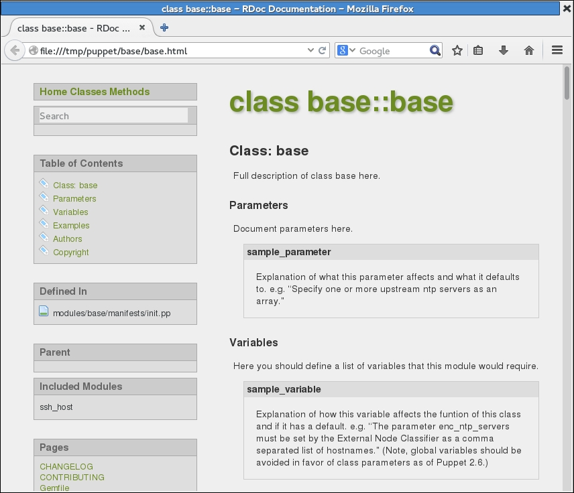Click the search magnifier icon
574x493 pixels.
tap(435, 51)
